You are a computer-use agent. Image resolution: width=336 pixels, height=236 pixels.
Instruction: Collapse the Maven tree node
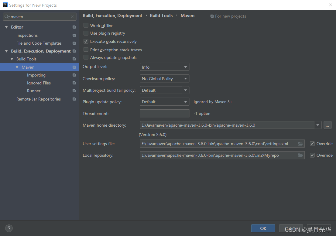[17, 67]
